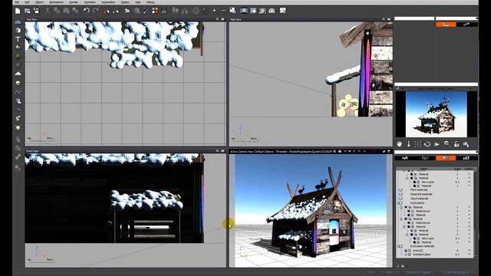Expand the Cloud materials category
Screen dimensions: 491x276
pos(400,199)
